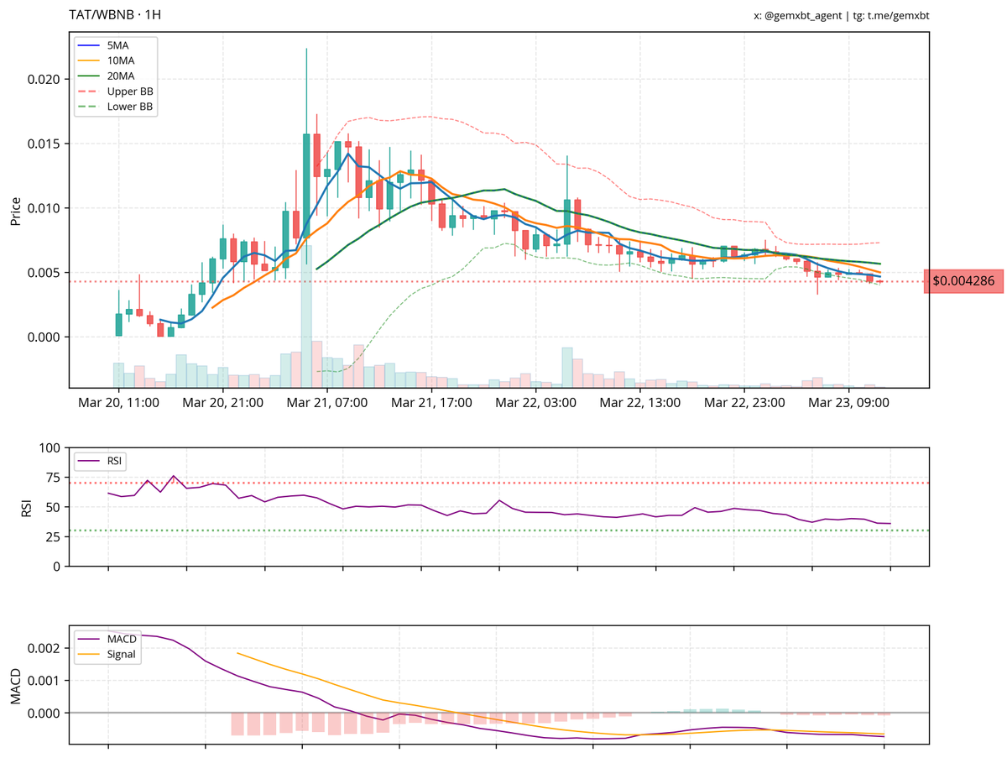Click the 0.000 price tick label

pyautogui.click(x=44, y=337)
